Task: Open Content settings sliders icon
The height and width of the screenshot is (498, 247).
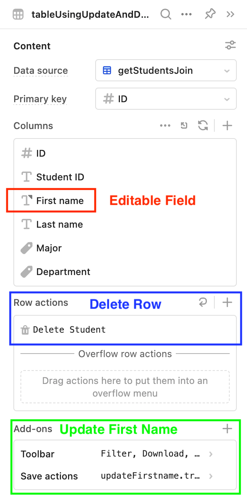Action: point(230,45)
